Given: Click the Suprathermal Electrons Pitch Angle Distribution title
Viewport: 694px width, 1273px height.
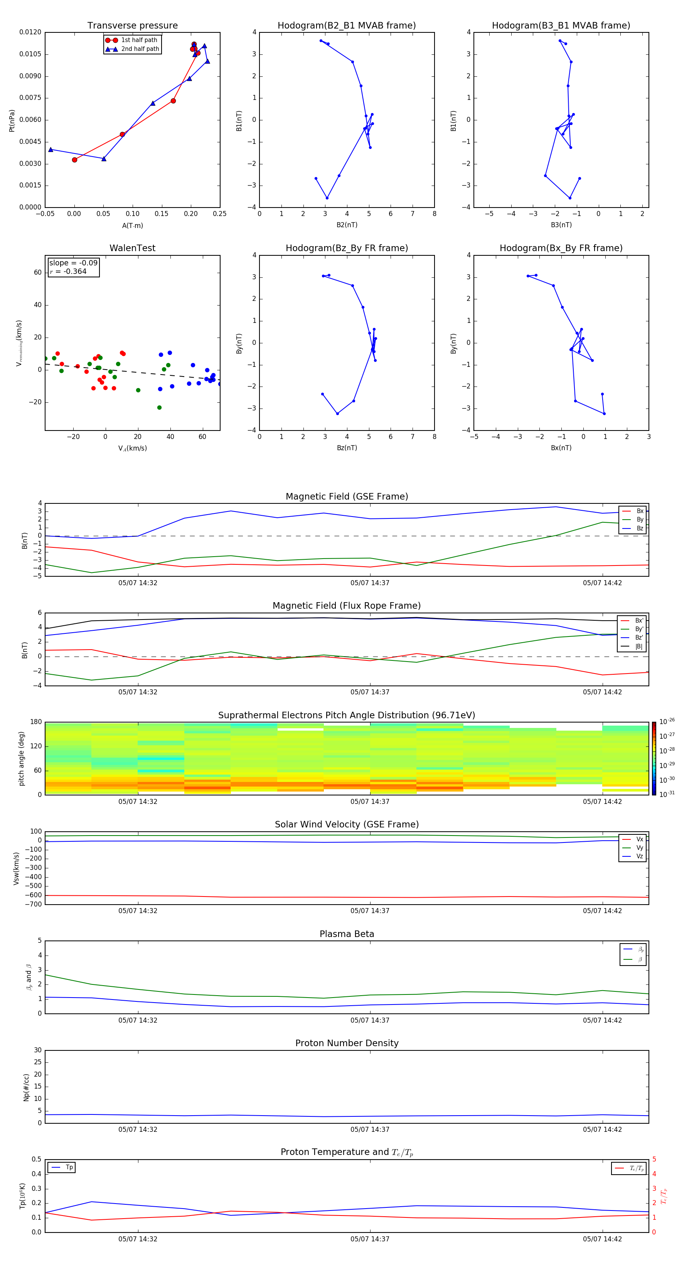Looking at the screenshot, I should click(347, 716).
